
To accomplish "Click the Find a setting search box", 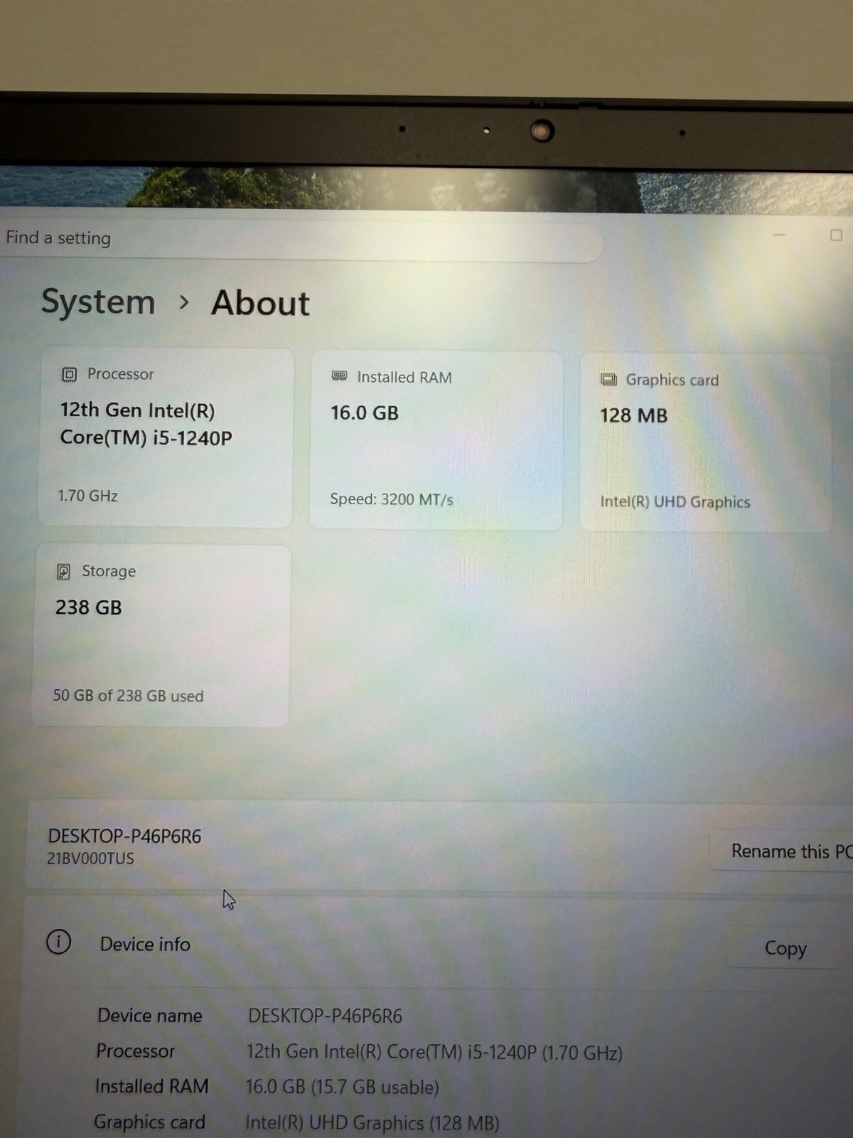I will 299,240.
